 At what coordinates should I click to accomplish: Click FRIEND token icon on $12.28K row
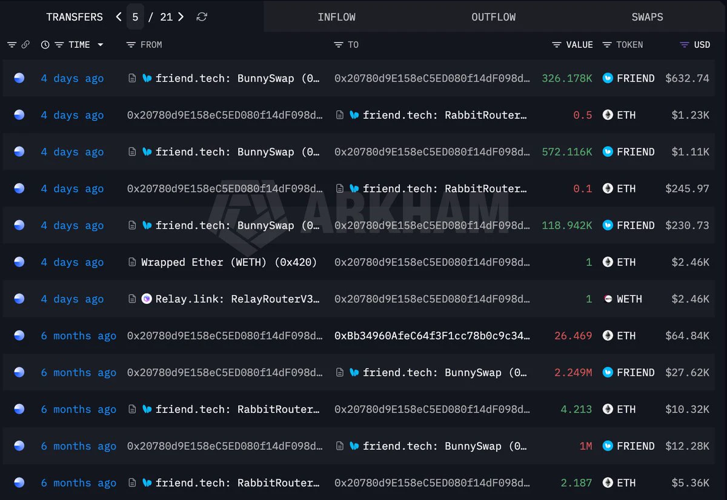[608, 446]
